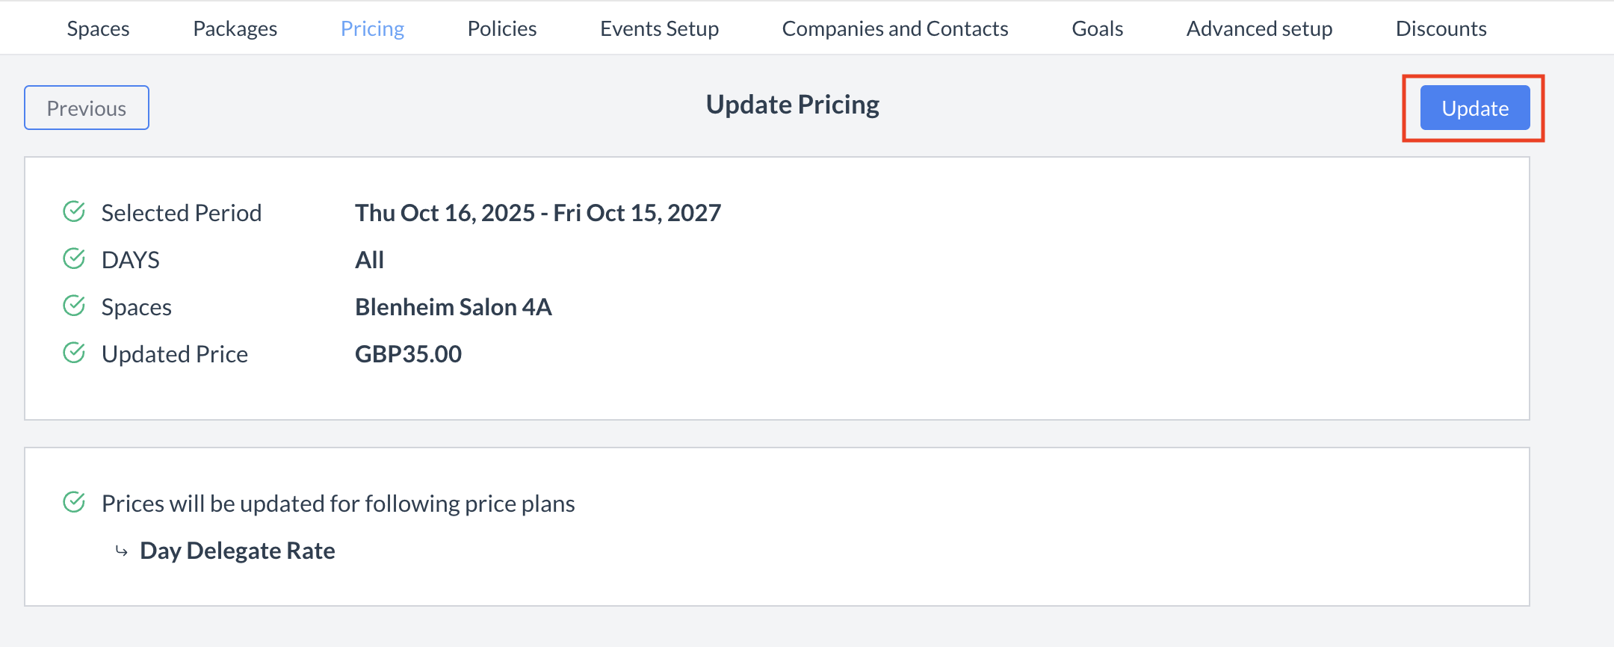Switch to the Goals tab
Screen dimensions: 1614x647
point(1097,28)
